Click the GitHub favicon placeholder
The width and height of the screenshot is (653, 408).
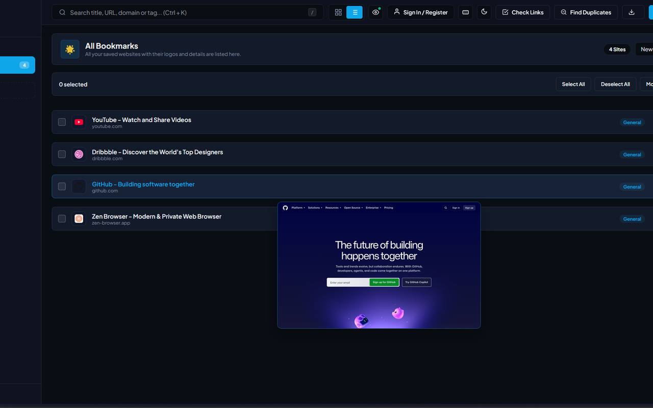79,186
